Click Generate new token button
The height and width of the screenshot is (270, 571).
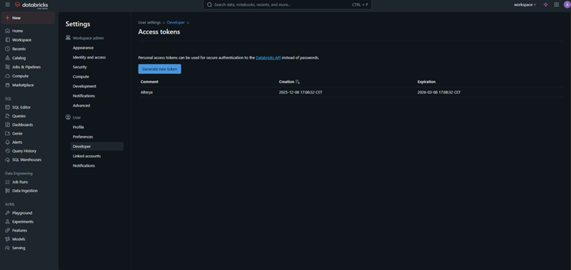pos(159,69)
